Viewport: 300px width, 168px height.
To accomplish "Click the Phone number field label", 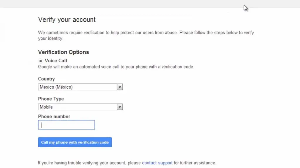I will (x=54, y=116).
